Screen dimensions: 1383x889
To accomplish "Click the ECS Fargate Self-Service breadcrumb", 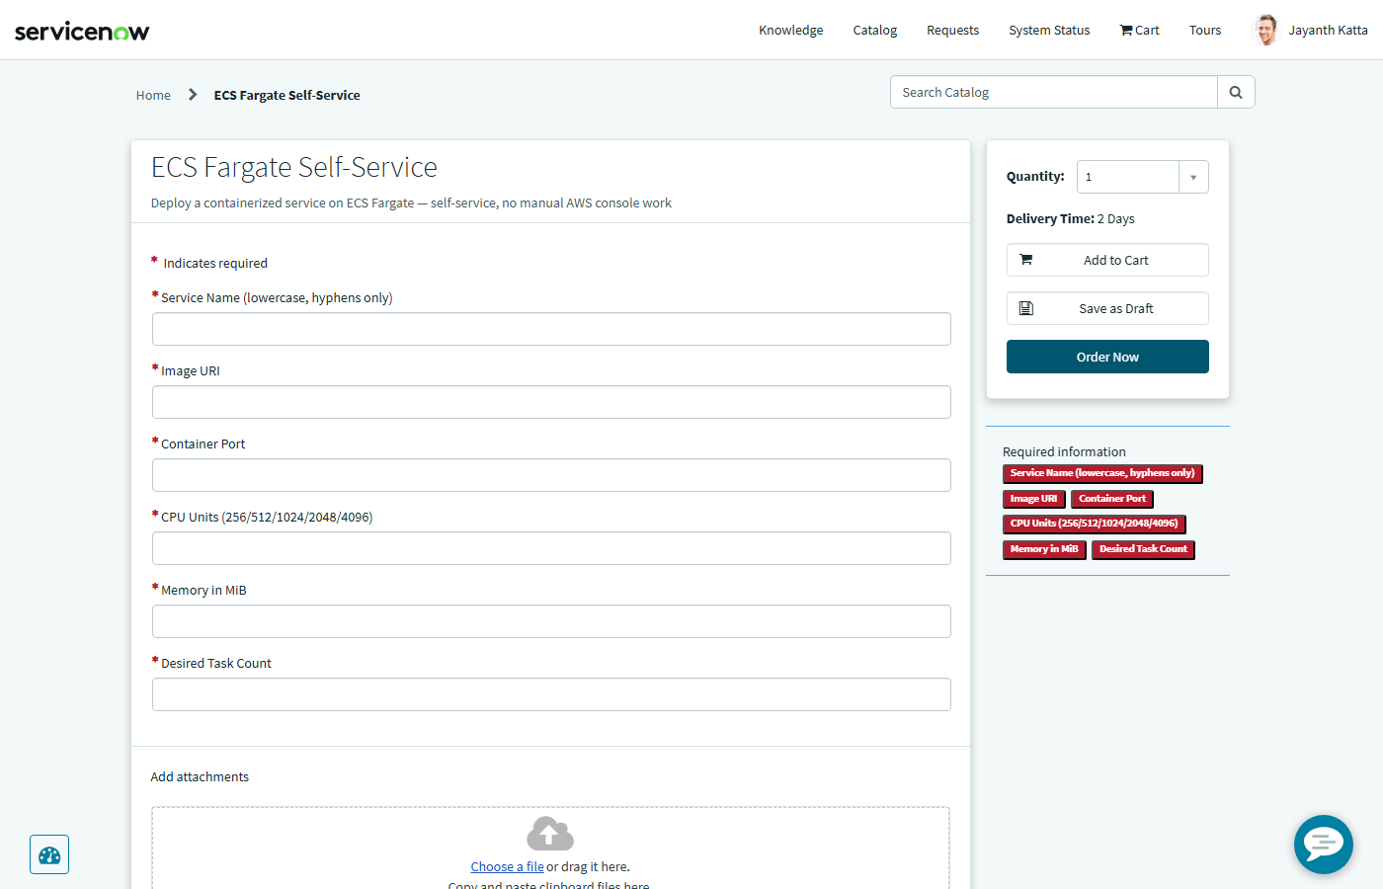I will (x=286, y=95).
